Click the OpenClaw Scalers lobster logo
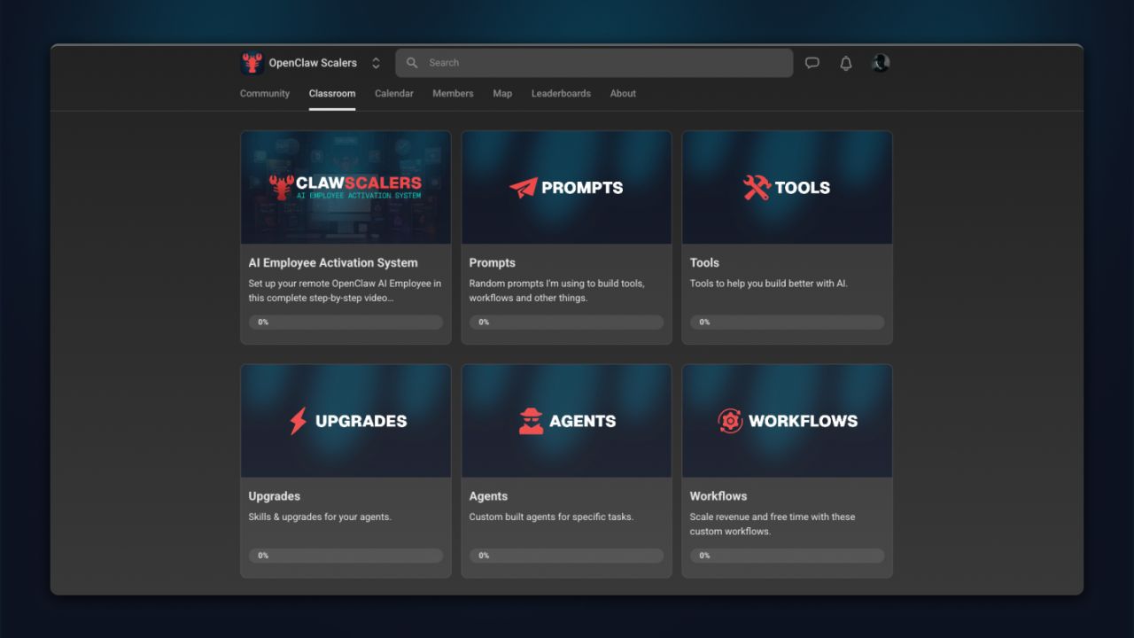This screenshot has width=1134, height=638. point(252,63)
